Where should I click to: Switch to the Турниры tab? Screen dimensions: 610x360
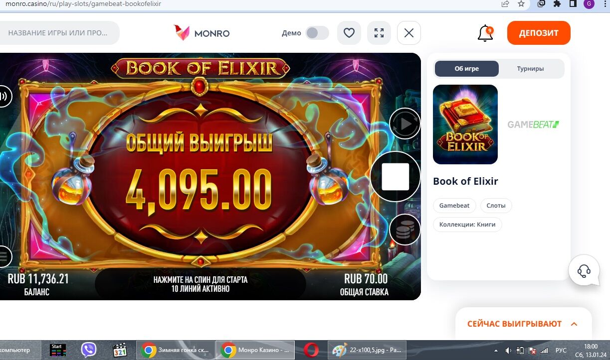(x=530, y=69)
